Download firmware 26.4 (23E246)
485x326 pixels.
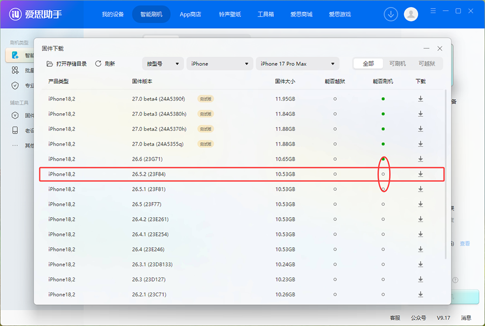pos(420,249)
